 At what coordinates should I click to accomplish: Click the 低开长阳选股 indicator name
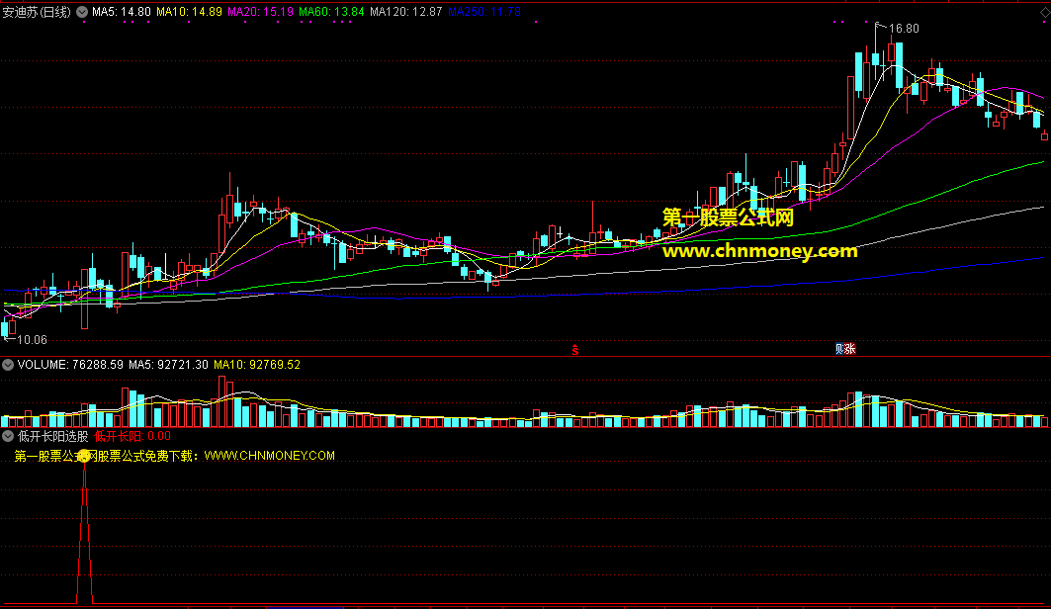[53, 436]
